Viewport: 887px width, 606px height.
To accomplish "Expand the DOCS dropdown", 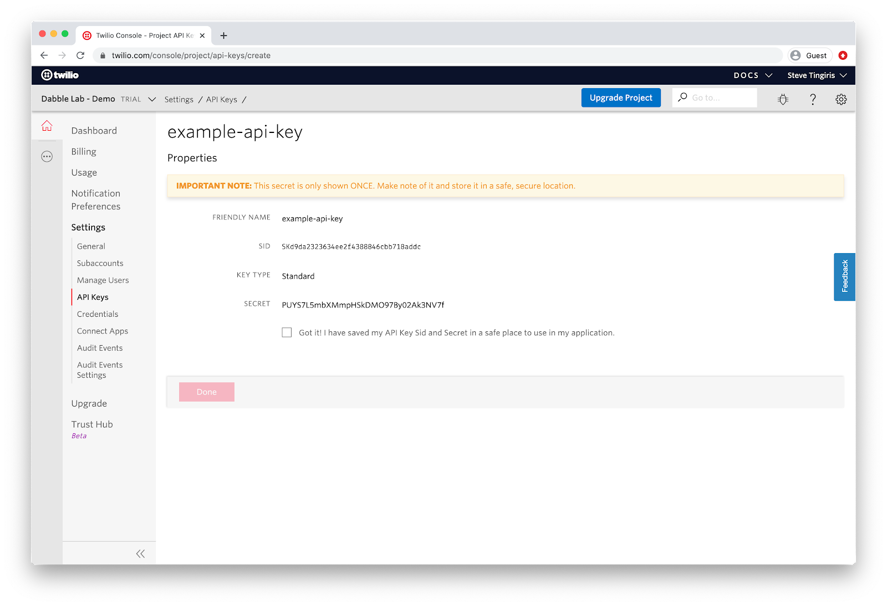I will (x=753, y=75).
